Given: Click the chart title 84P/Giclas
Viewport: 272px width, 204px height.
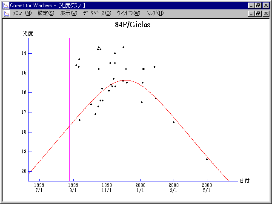Looking at the screenshot, I should [132, 25].
